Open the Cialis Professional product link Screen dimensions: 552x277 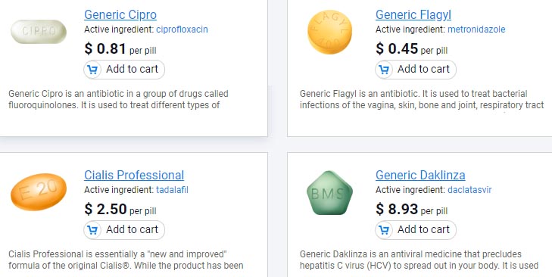(x=134, y=175)
